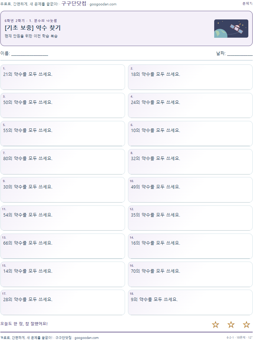Click the 구구단닷컴 title at top

(x=74, y=4)
